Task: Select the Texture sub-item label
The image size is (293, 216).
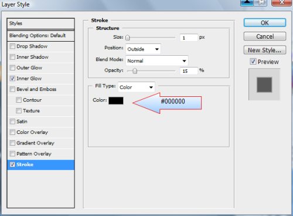Action: pos(31,111)
